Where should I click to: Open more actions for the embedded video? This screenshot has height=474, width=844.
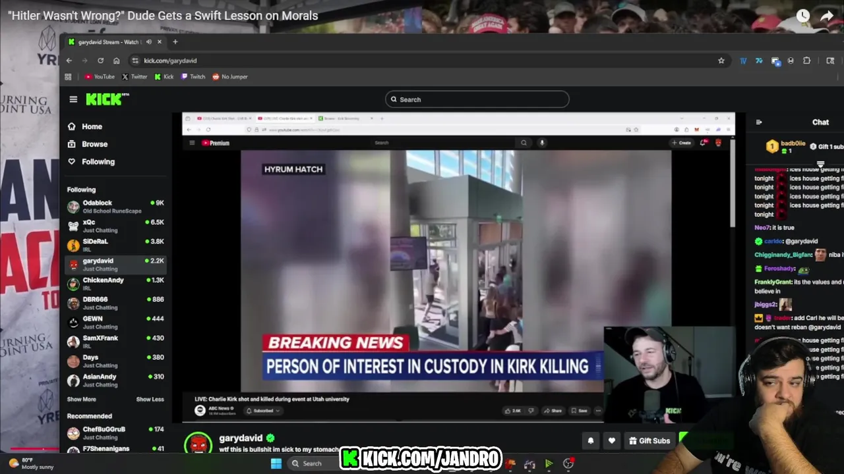tap(598, 411)
